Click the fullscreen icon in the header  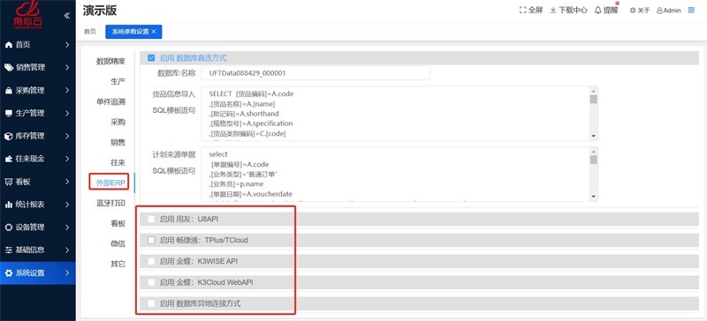tap(523, 10)
